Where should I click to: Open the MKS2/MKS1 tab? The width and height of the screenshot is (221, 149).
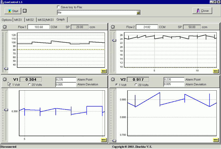(x=46, y=20)
